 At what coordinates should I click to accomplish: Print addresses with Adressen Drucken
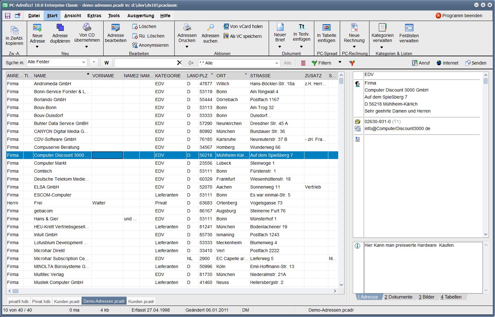(x=187, y=33)
